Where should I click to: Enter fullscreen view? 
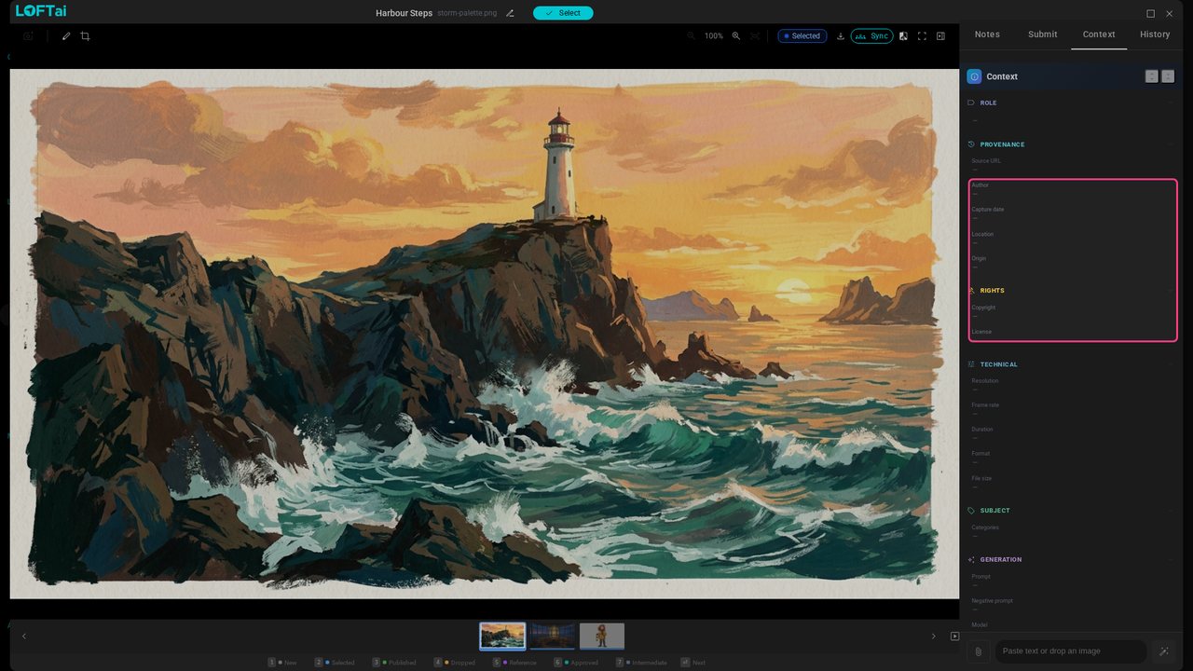[922, 36]
